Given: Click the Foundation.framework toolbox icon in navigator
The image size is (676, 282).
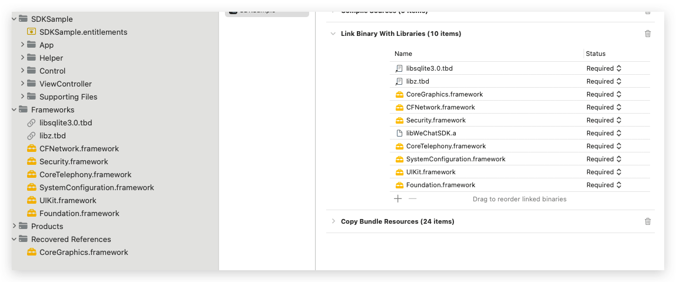Looking at the screenshot, I should point(31,214).
